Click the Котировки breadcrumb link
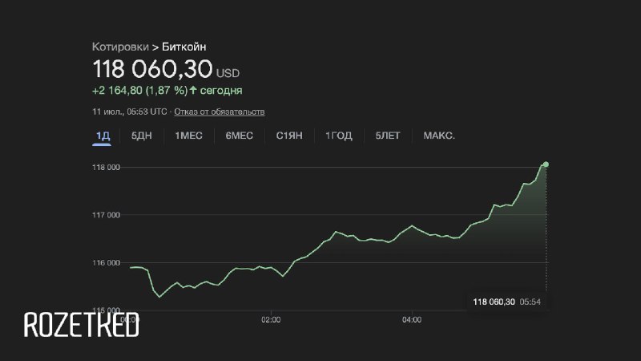641x361 pixels. click(x=120, y=47)
